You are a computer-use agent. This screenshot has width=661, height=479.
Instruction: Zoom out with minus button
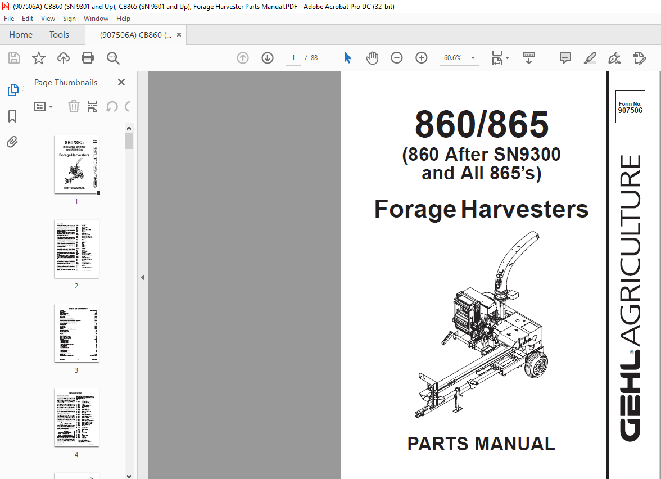(x=397, y=58)
